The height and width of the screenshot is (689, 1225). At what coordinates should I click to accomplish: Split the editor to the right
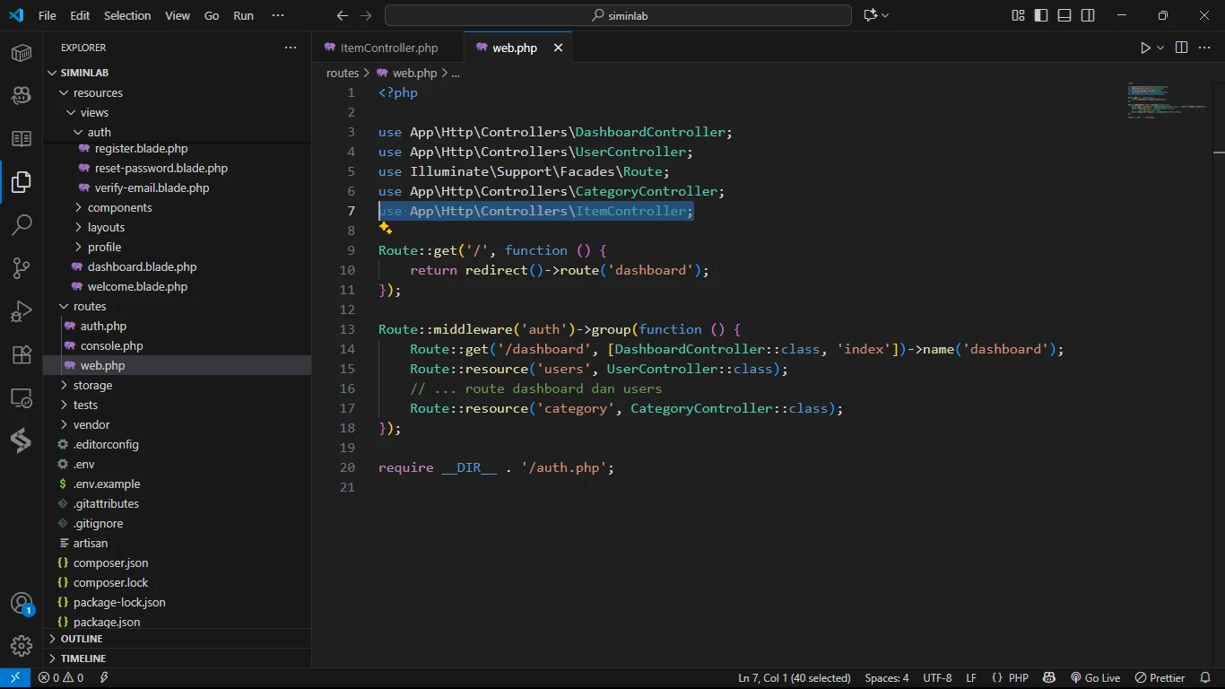[x=1181, y=48]
